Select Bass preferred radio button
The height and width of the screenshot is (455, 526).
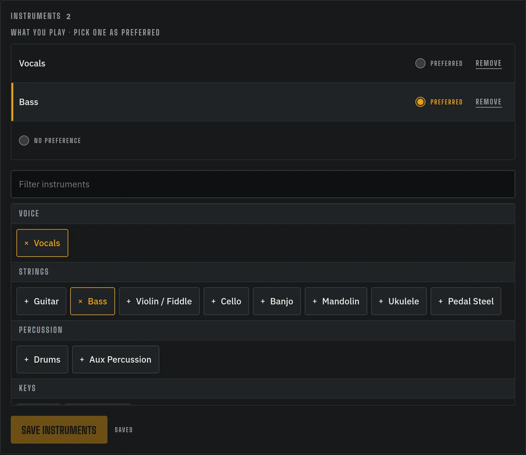pyautogui.click(x=420, y=102)
